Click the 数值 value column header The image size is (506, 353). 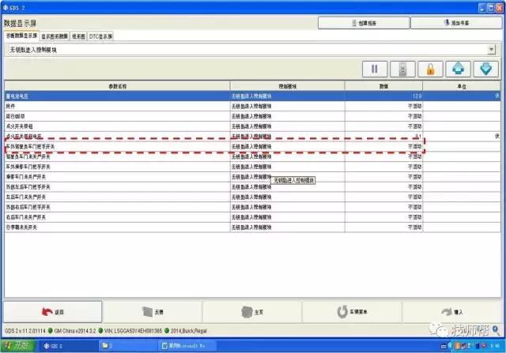tap(383, 86)
